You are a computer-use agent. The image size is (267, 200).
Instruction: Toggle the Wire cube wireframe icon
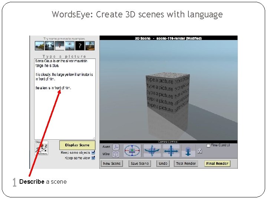click(x=116, y=154)
